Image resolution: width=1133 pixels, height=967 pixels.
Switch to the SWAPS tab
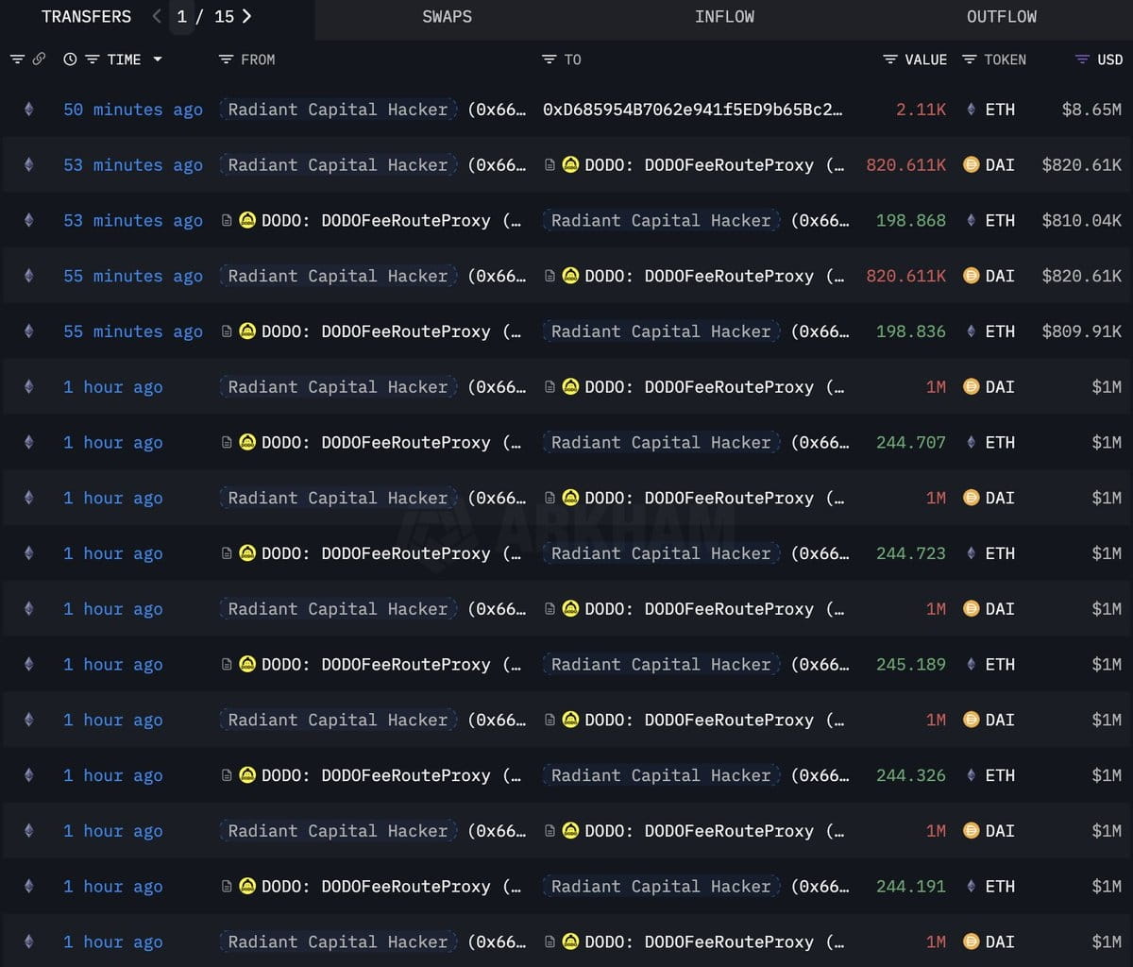coord(447,17)
